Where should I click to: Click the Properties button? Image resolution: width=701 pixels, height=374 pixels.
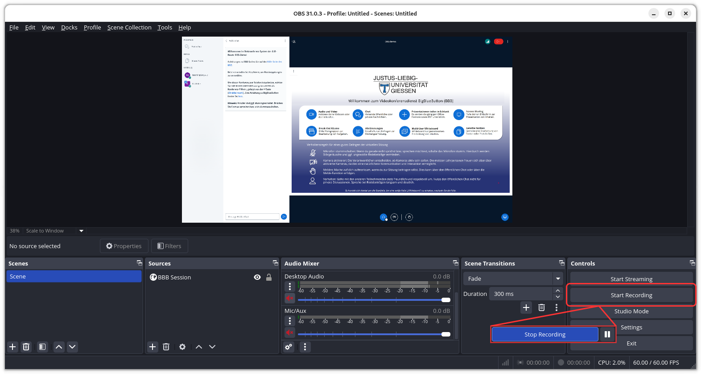pos(124,246)
